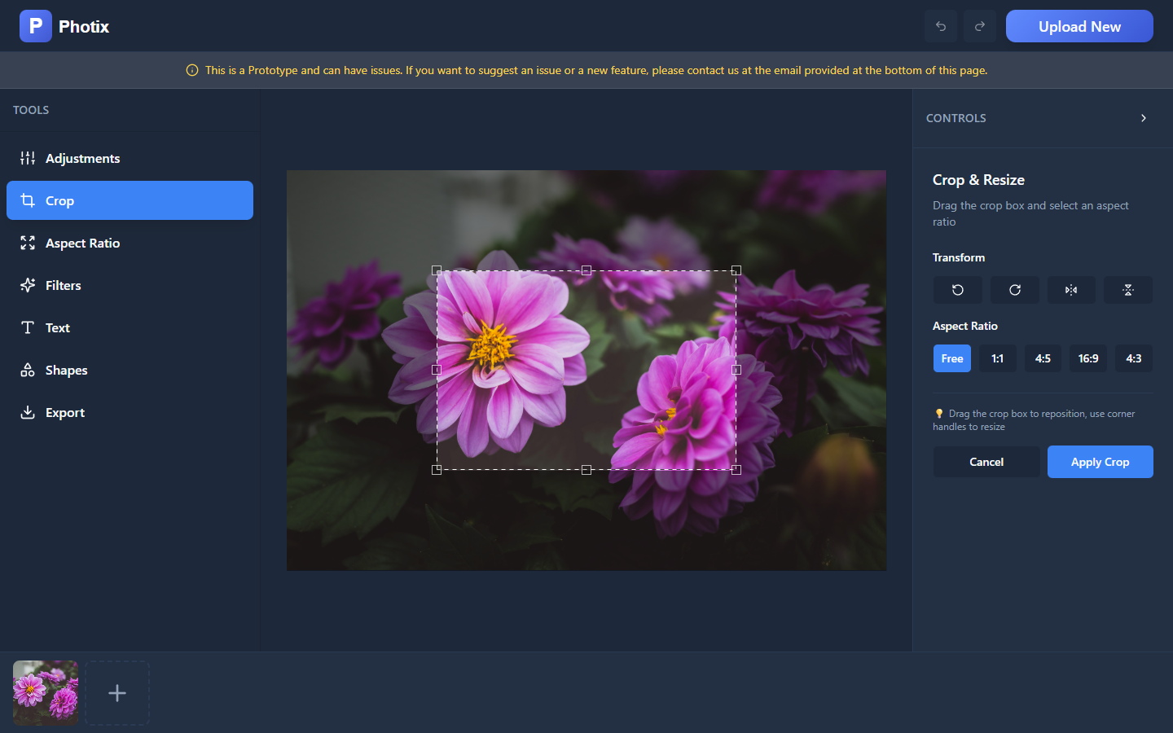Image resolution: width=1173 pixels, height=733 pixels.
Task: Switch to the Free aspect ratio
Action: point(951,358)
